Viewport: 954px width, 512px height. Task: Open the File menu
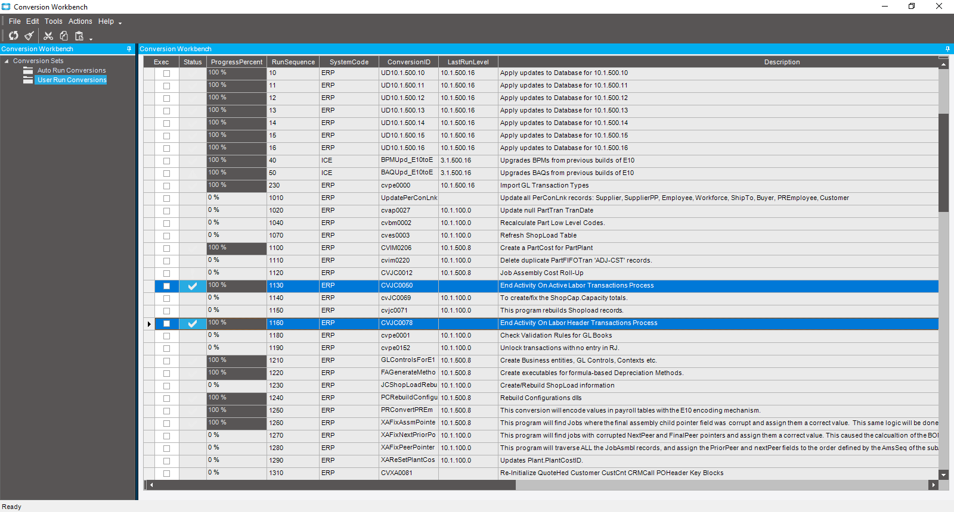[x=14, y=21]
